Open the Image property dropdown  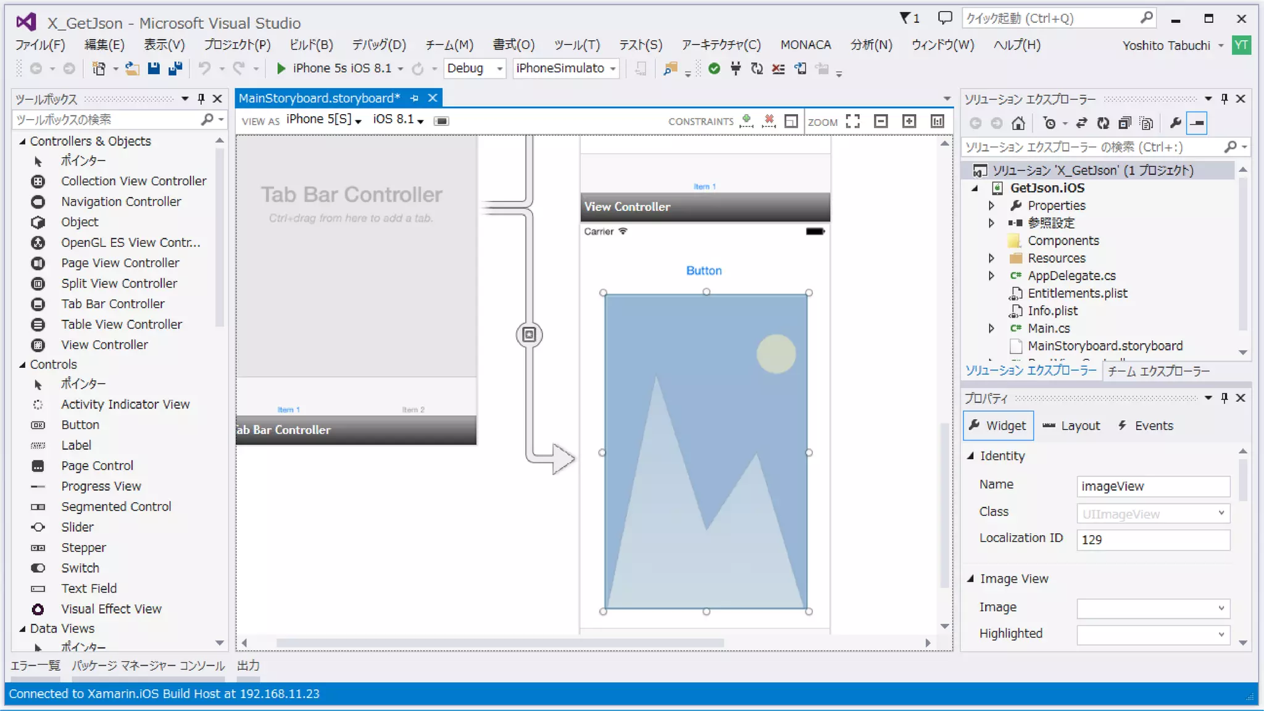point(1221,608)
